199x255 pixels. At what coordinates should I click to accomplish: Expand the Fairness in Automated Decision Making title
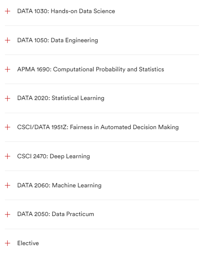[98, 127]
